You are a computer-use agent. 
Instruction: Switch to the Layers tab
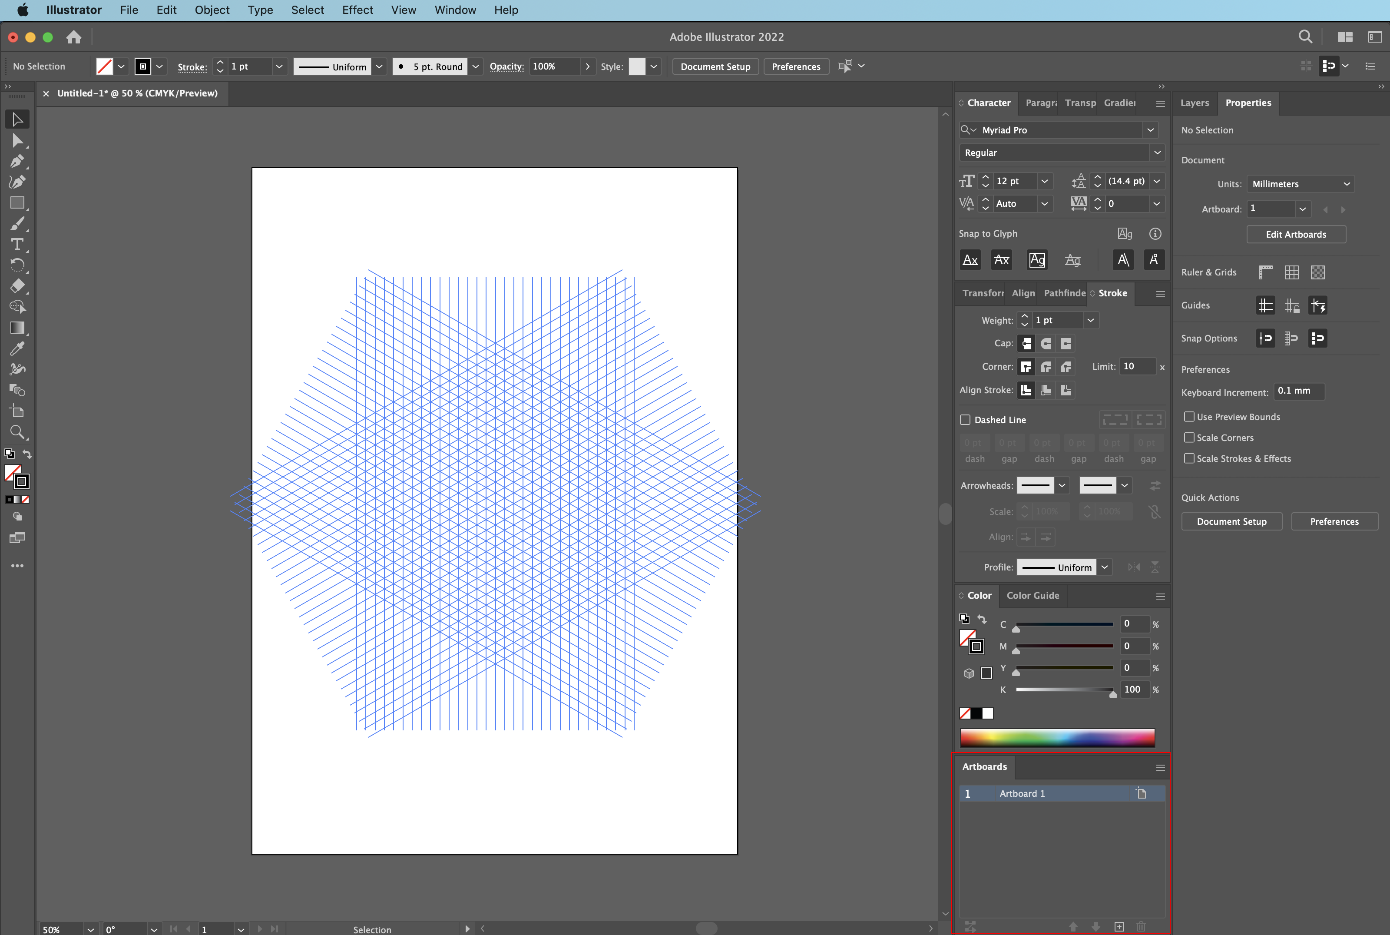click(x=1195, y=103)
